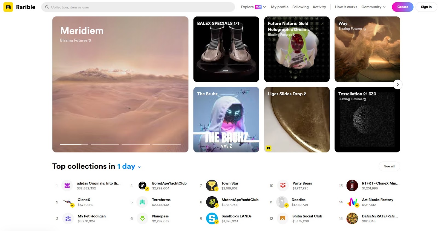The height and width of the screenshot is (231, 438).
Task: Click the collection search field
Action: tap(138, 7)
